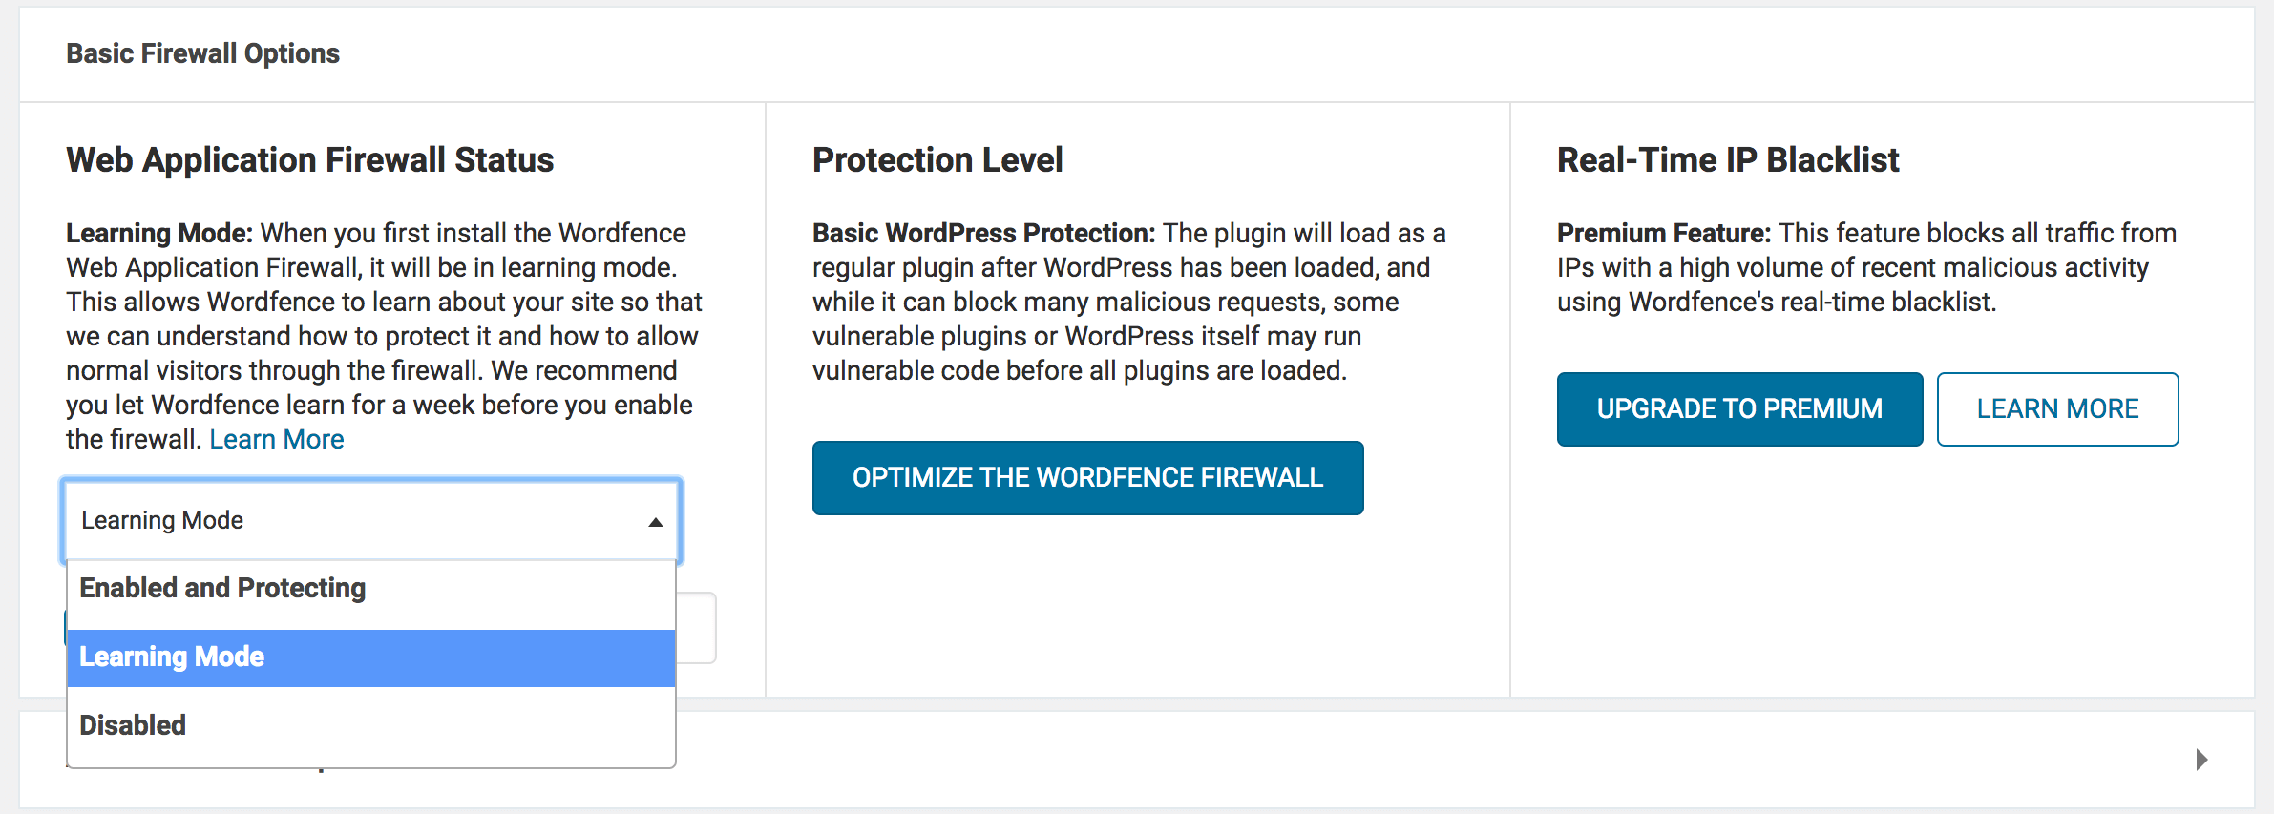Click the Web Application Firewall Status heading
The width and height of the screenshot is (2274, 814).
click(x=309, y=160)
